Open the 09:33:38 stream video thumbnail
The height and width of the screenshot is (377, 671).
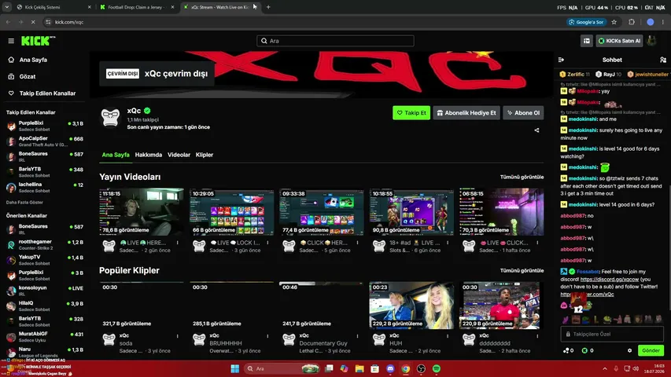coord(322,212)
